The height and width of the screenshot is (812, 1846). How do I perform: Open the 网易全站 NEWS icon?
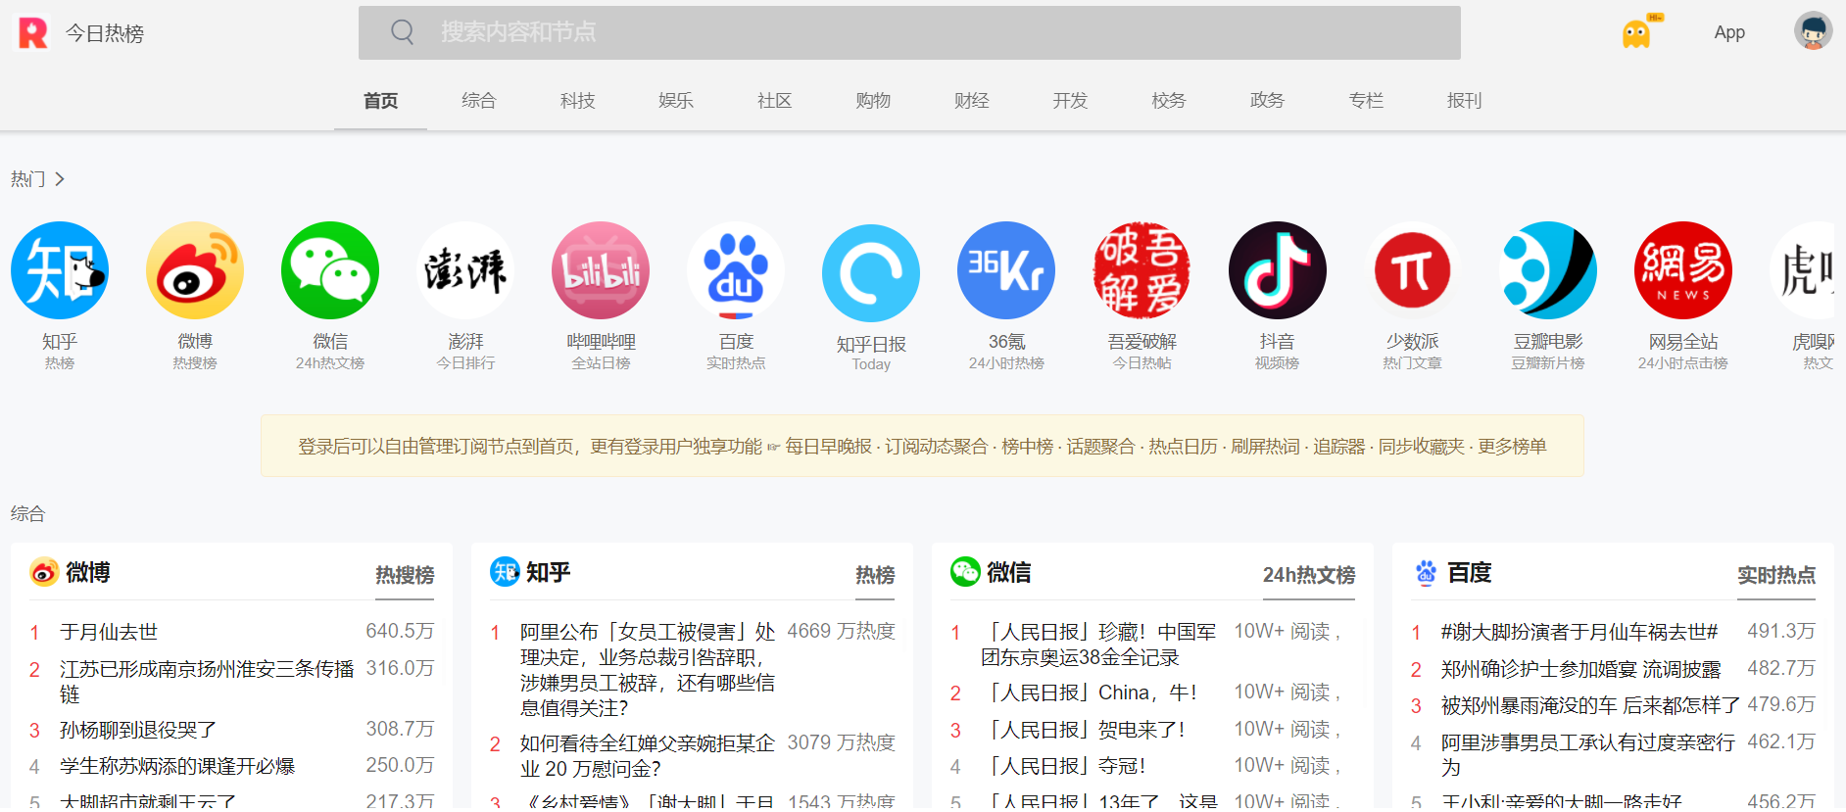click(x=1683, y=270)
